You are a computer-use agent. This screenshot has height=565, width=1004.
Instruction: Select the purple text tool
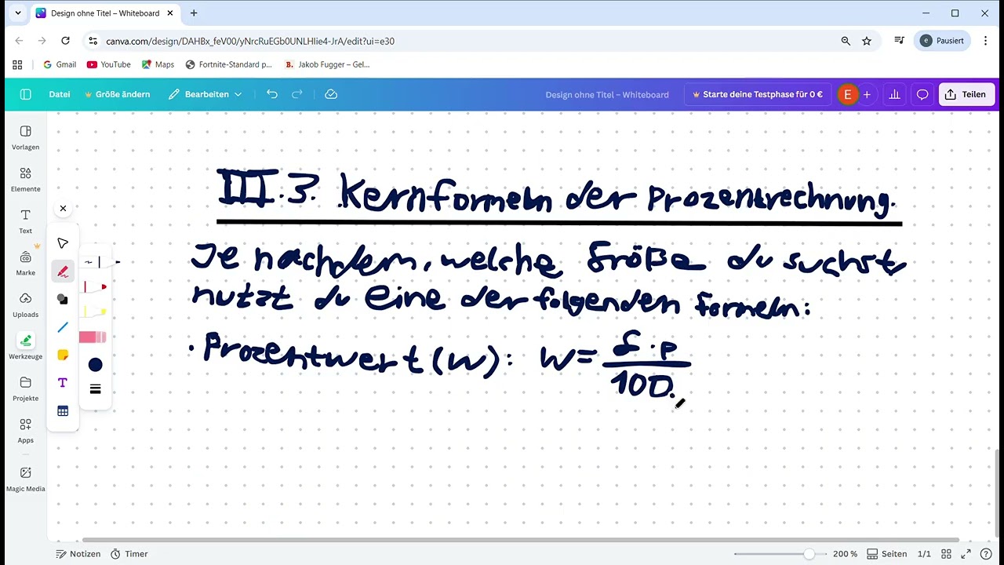(x=64, y=383)
